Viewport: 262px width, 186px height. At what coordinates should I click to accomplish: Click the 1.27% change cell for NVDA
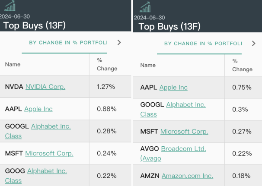click(x=105, y=87)
